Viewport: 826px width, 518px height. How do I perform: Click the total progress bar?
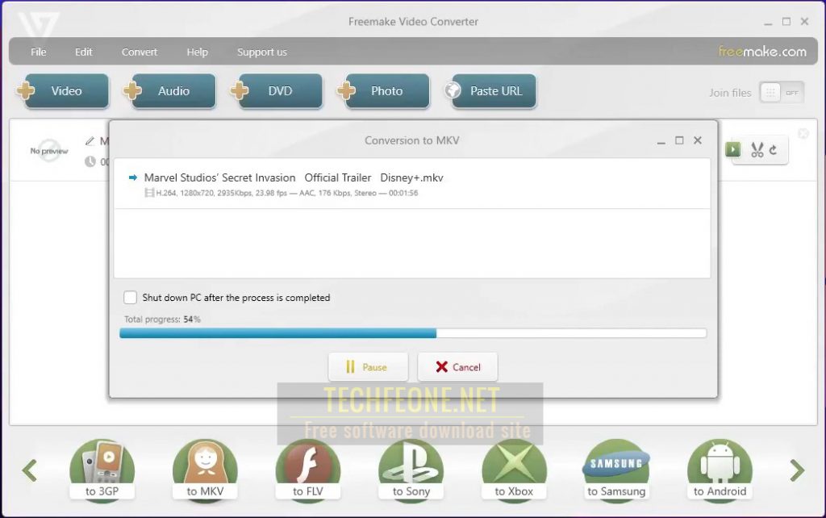pos(413,333)
